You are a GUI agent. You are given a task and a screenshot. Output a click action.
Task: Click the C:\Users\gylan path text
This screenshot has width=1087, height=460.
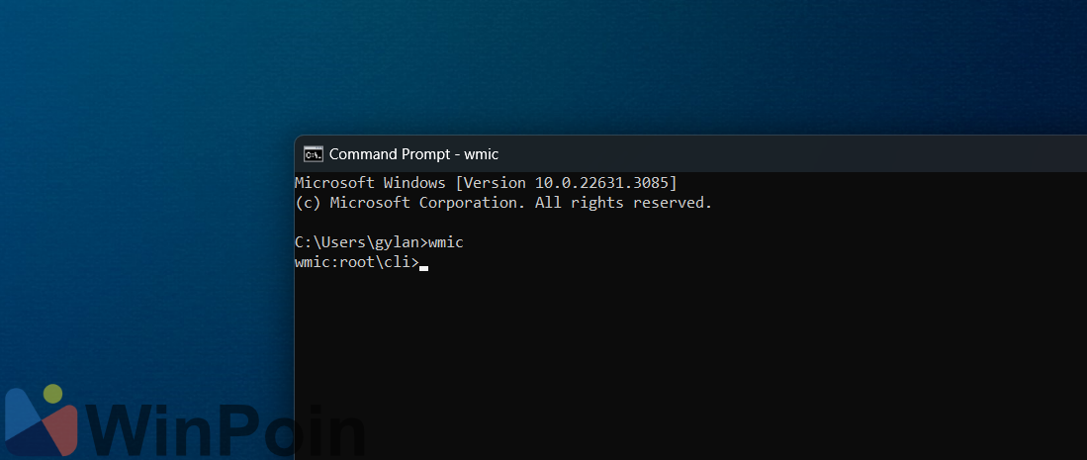(358, 242)
